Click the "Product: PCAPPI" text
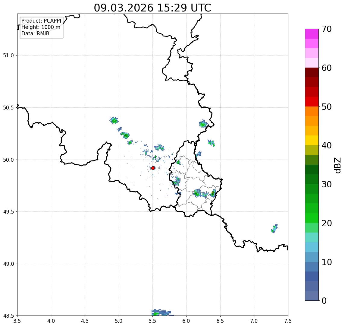This screenshot has width=345, height=327. pyautogui.click(x=41, y=21)
